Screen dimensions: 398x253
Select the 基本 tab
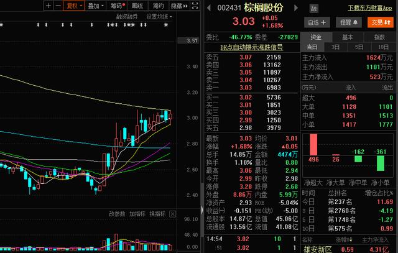[348, 37]
